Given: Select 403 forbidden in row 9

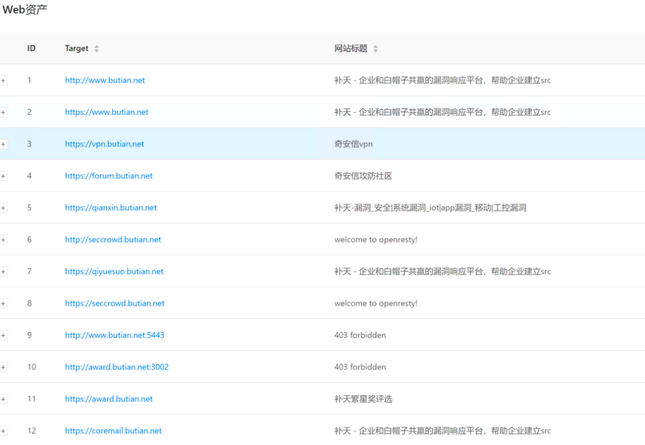Looking at the screenshot, I should click(x=360, y=335).
